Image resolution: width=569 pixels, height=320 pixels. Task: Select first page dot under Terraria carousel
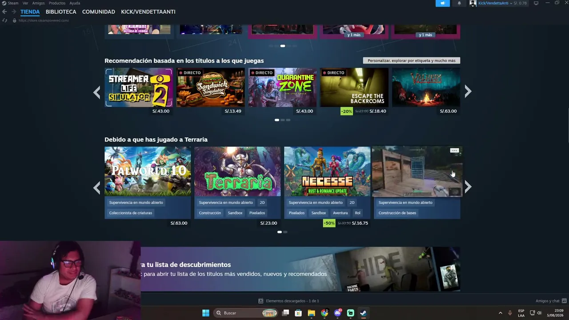click(x=280, y=232)
